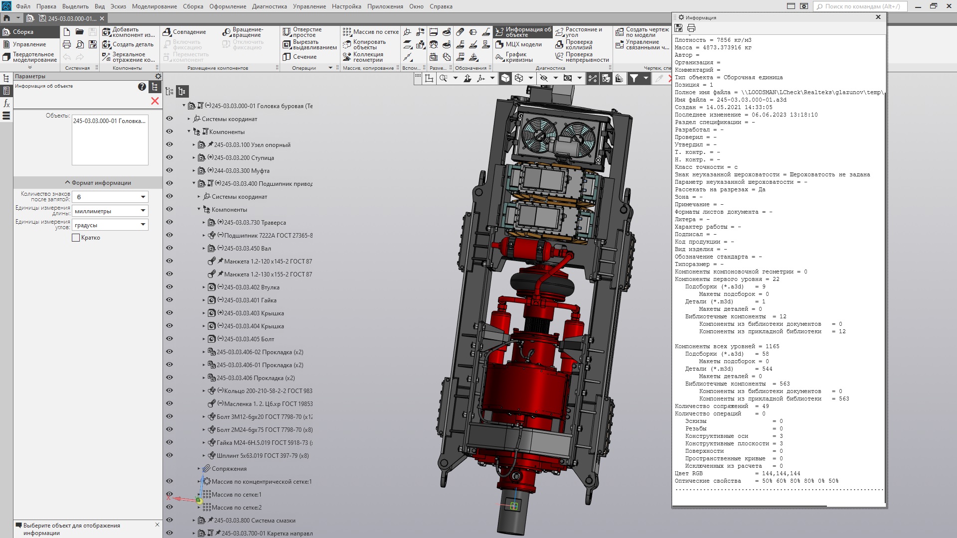Click red X to cancel object information
Screen dimensions: 957x538
pyautogui.click(x=155, y=101)
